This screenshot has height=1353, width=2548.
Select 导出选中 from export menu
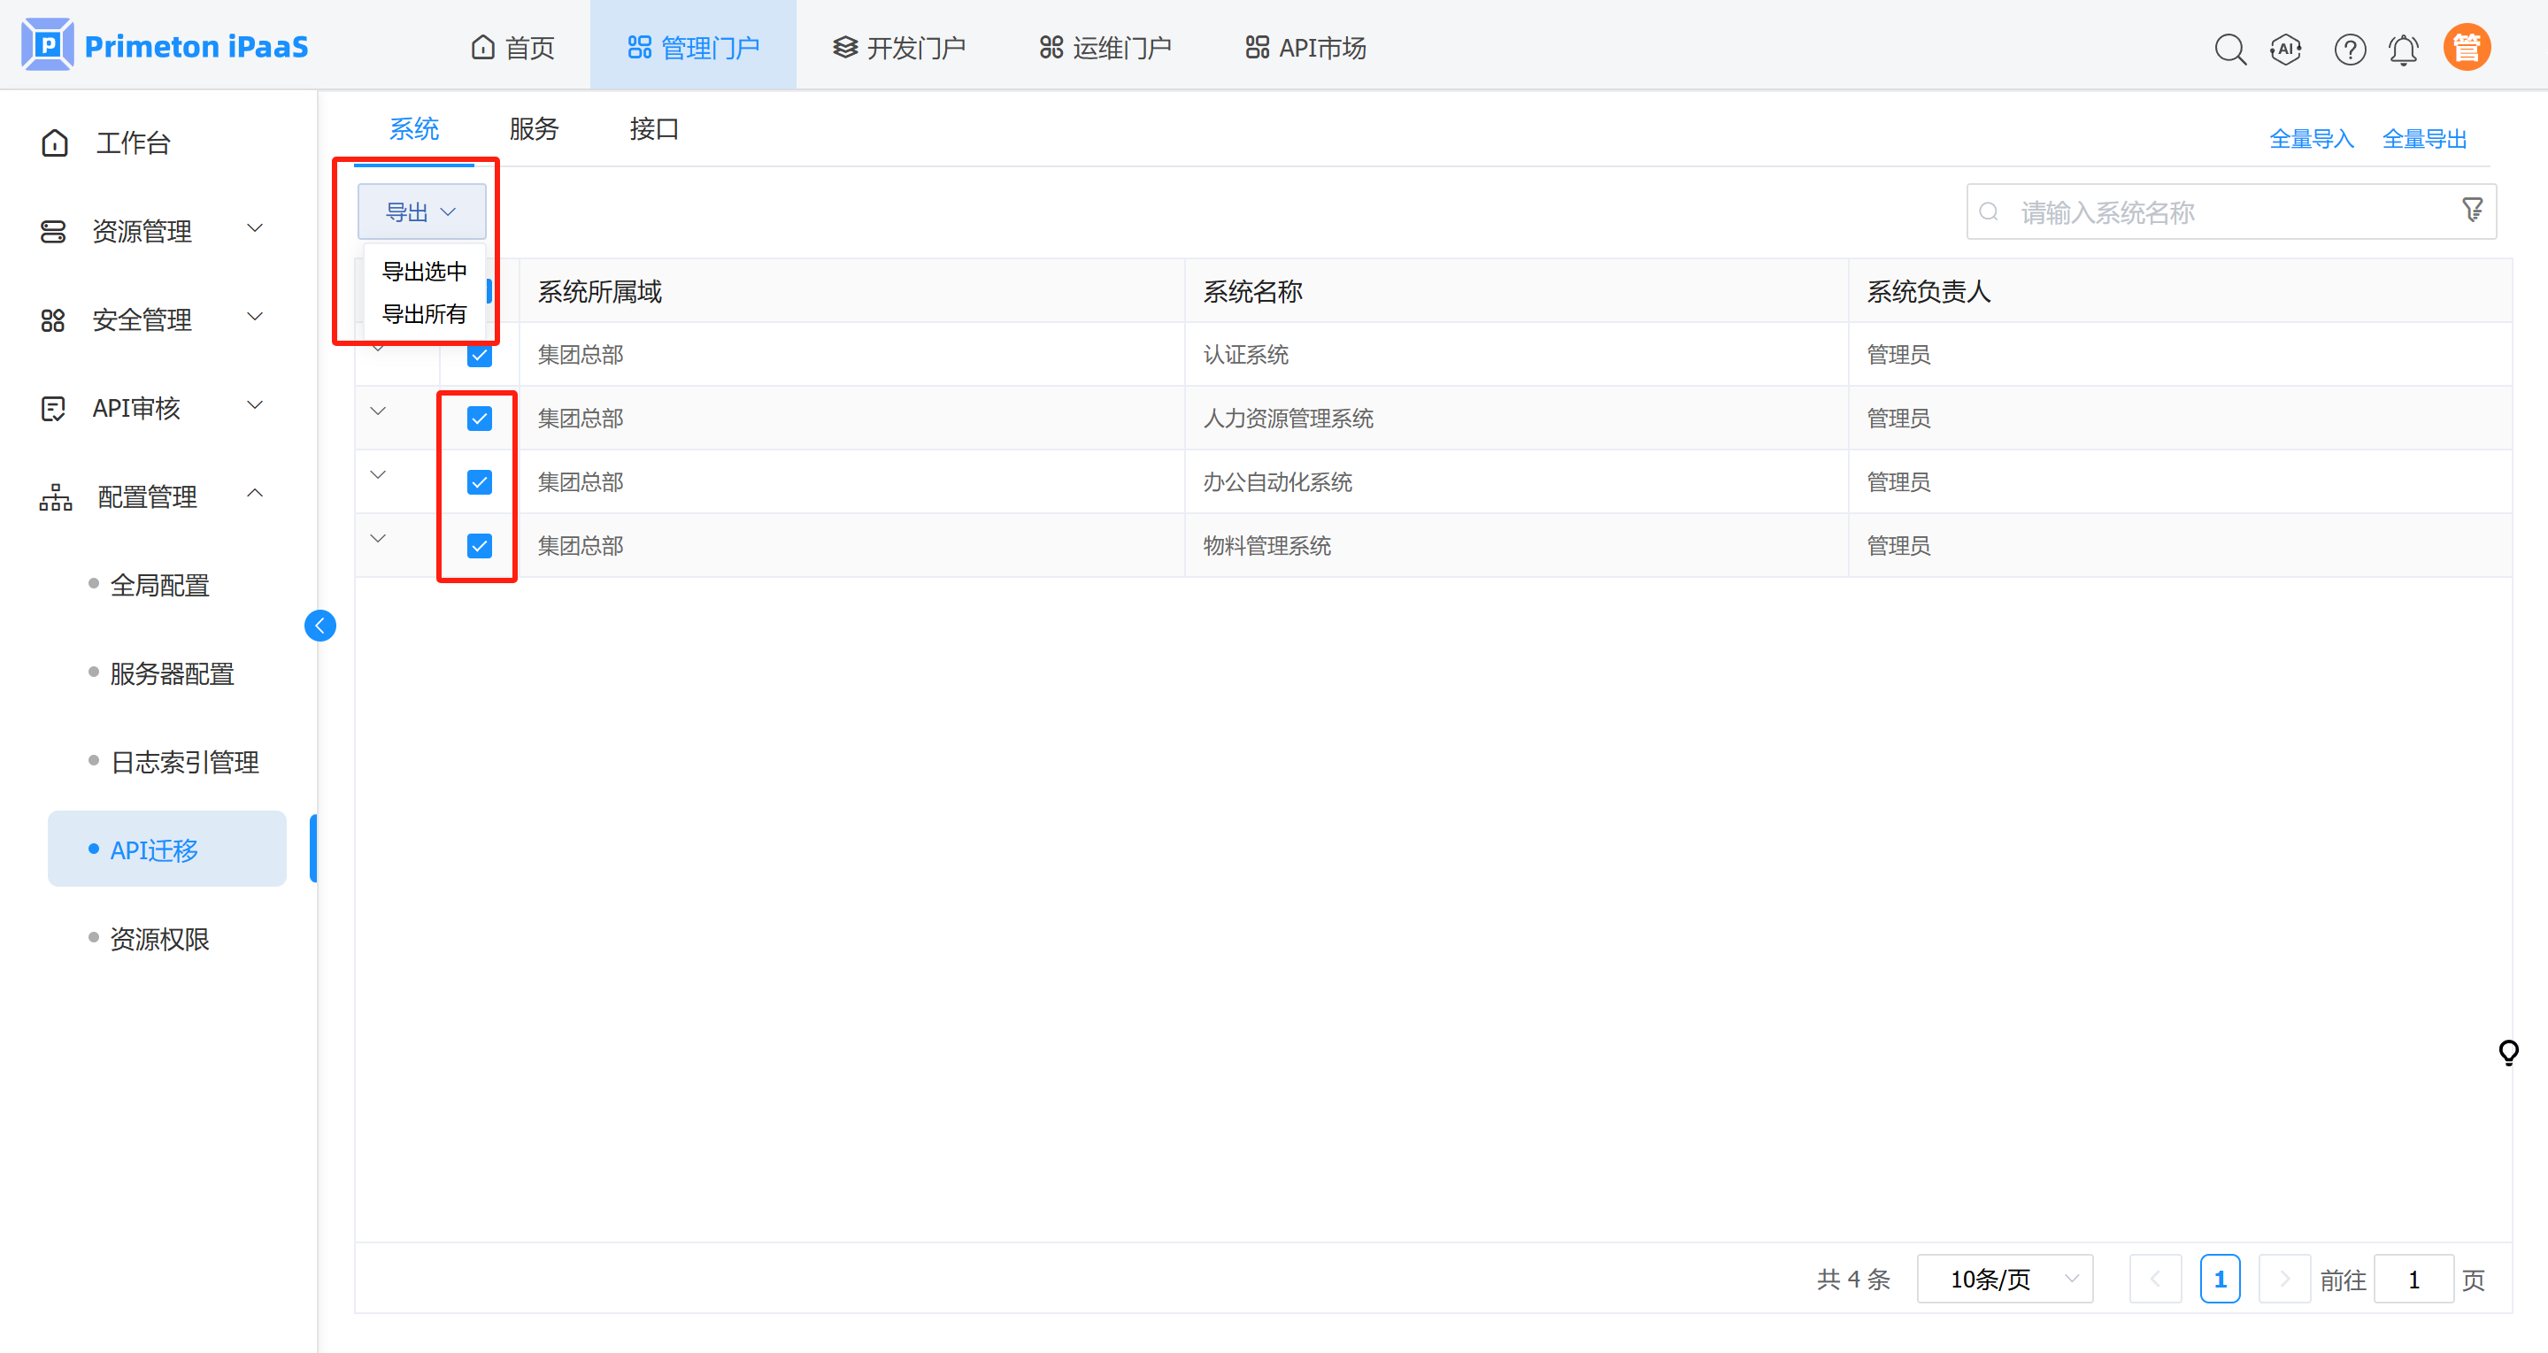coord(424,271)
